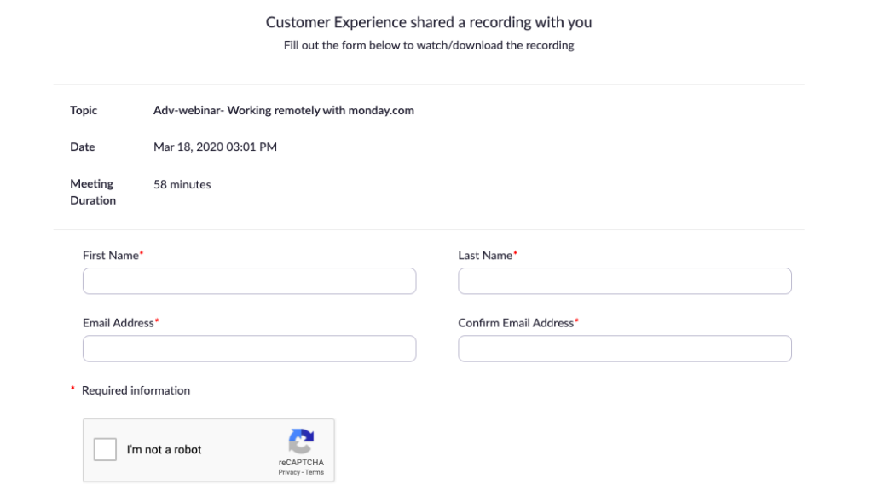Click the Email Address field label
Viewport: 873px width, 502px height.
pos(119,323)
